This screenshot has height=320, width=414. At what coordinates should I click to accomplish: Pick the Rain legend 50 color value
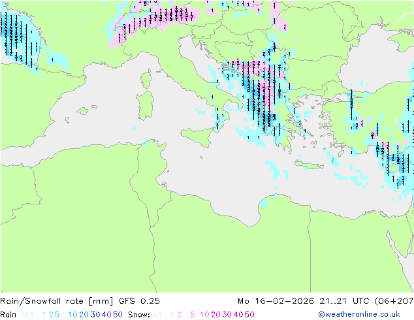click(118, 315)
